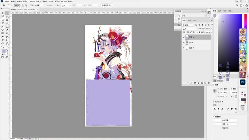The height and width of the screenshot is (140, 249).
Task: Click the Photoshop icon in the dock
Action: pyautogui.click(x=243, y=82)
